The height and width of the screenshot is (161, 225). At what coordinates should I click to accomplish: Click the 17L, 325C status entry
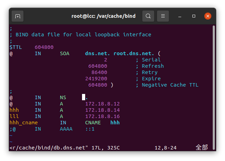point(105,148)
